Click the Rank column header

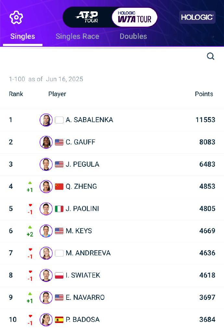[16, 94]
